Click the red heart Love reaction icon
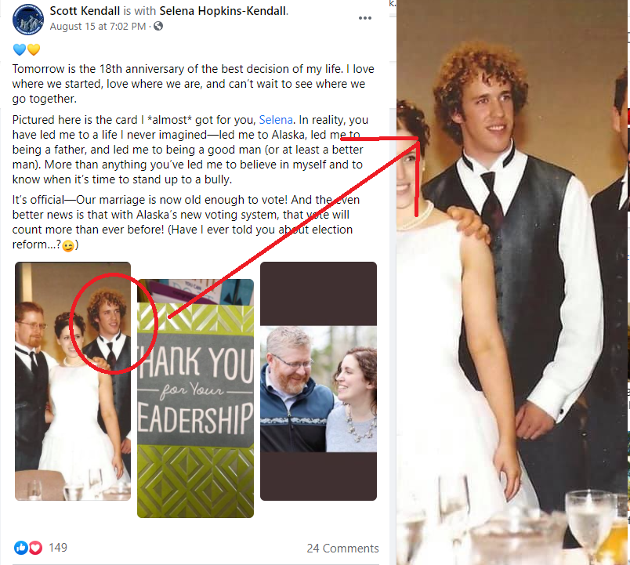Screen dimensions: 630x565 click(35, 547)
